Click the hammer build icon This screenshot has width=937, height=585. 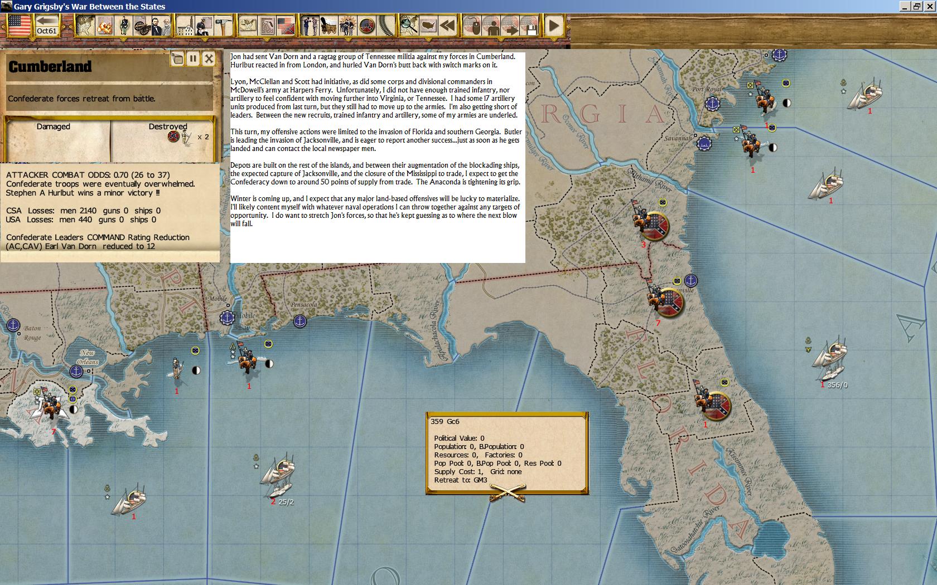tap(223, 26)
